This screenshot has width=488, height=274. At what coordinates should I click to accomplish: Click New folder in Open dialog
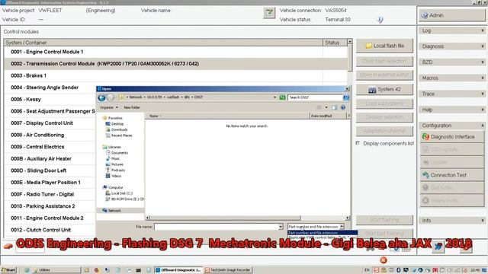click(132, 107)
